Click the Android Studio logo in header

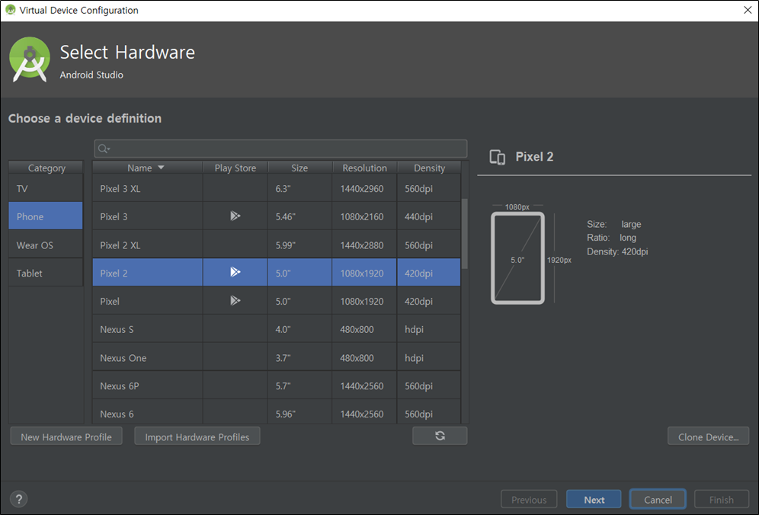click(x=30, y=59)
